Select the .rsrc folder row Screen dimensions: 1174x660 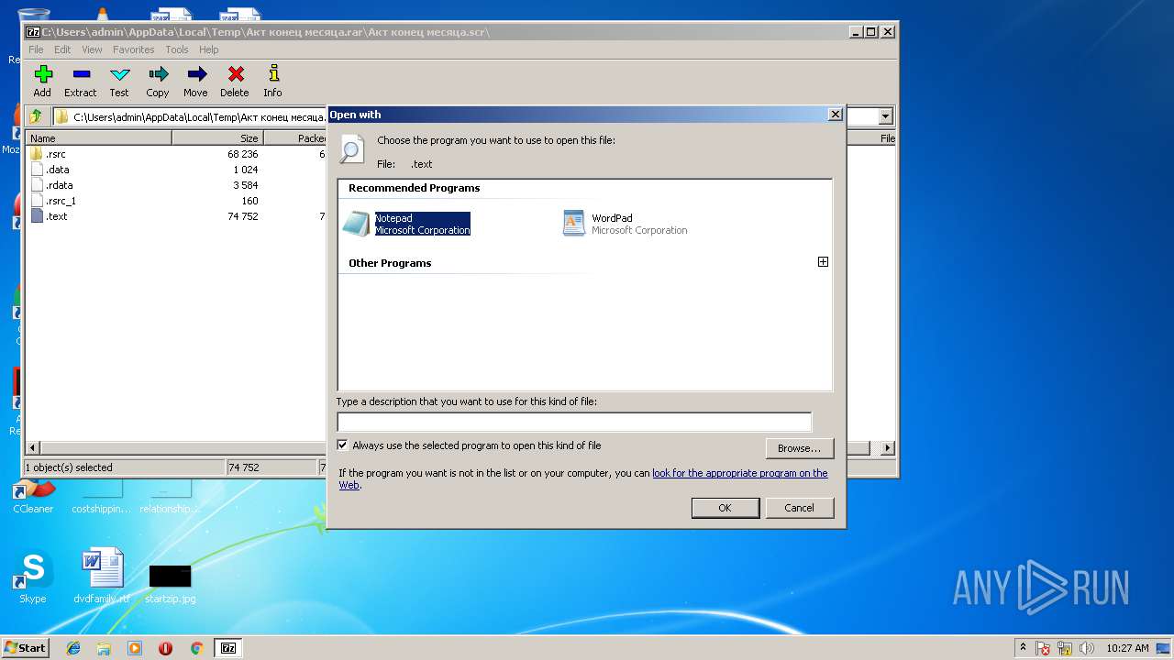coord(174,154)
